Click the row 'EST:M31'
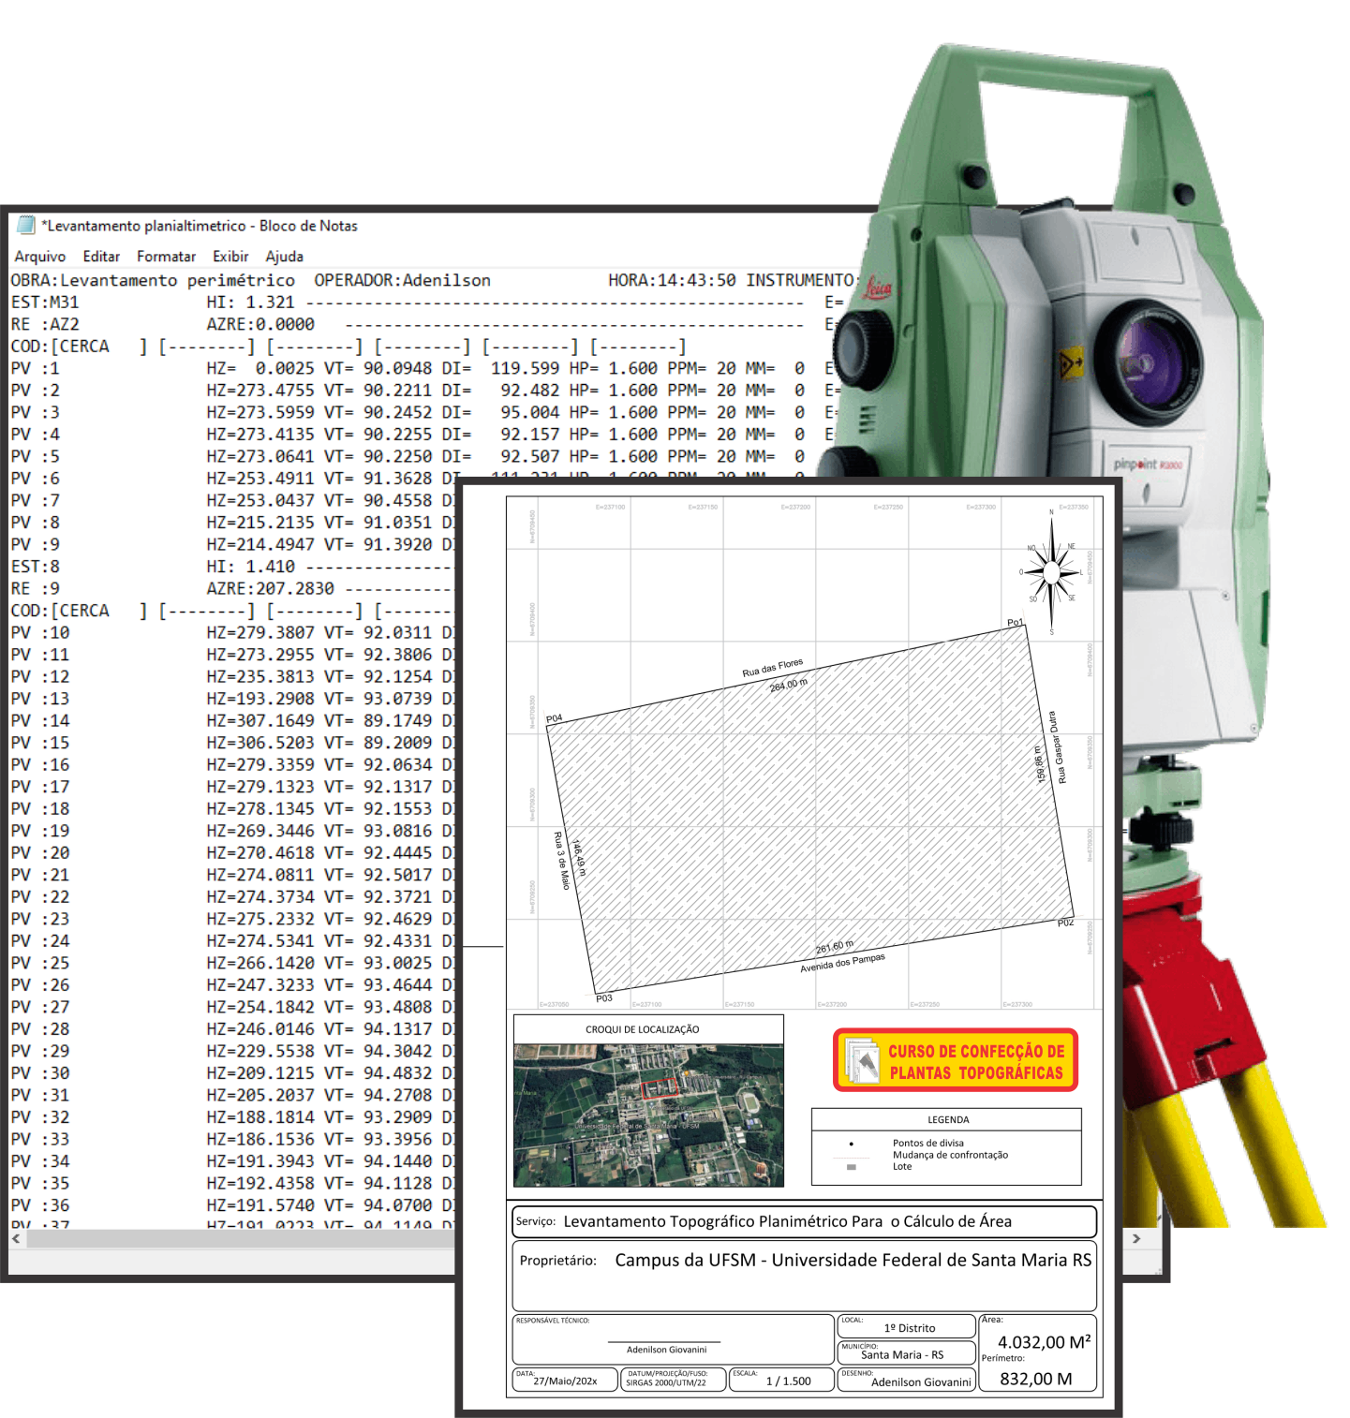1350x1418 pixels. click(45, 303)
